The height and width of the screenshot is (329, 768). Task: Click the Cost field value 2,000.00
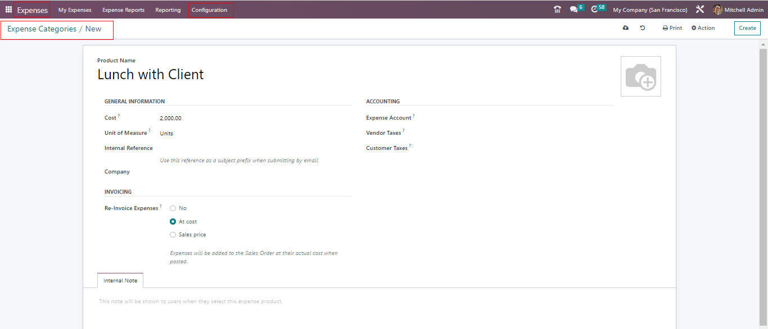tap(171, 118)
